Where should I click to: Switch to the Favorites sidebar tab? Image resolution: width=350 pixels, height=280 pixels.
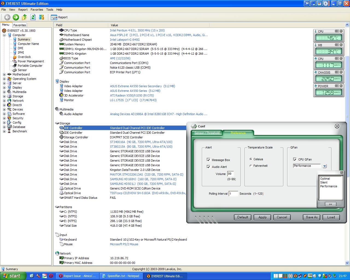pyautogui.click(x=20, y=25)
